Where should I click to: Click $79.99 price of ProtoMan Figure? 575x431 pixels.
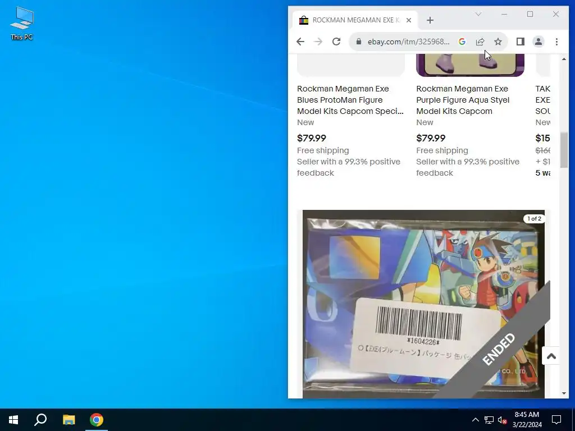click(311, 138)
